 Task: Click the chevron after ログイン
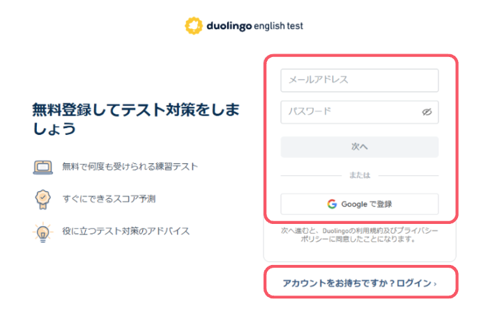click(435, 284)
